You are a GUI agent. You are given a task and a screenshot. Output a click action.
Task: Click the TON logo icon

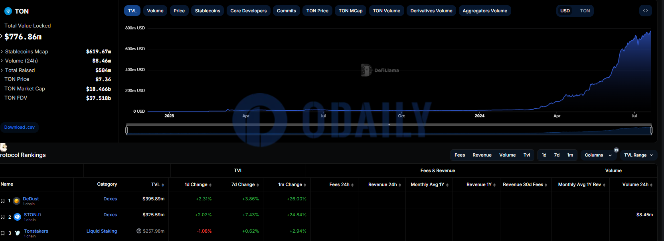tap(8, 11)
